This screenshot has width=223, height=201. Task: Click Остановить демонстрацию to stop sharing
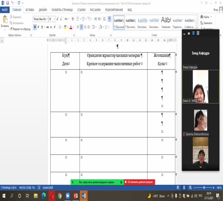tap(139, 182)
